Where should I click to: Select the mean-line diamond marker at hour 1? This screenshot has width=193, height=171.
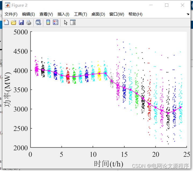click(x=37, y=69)
